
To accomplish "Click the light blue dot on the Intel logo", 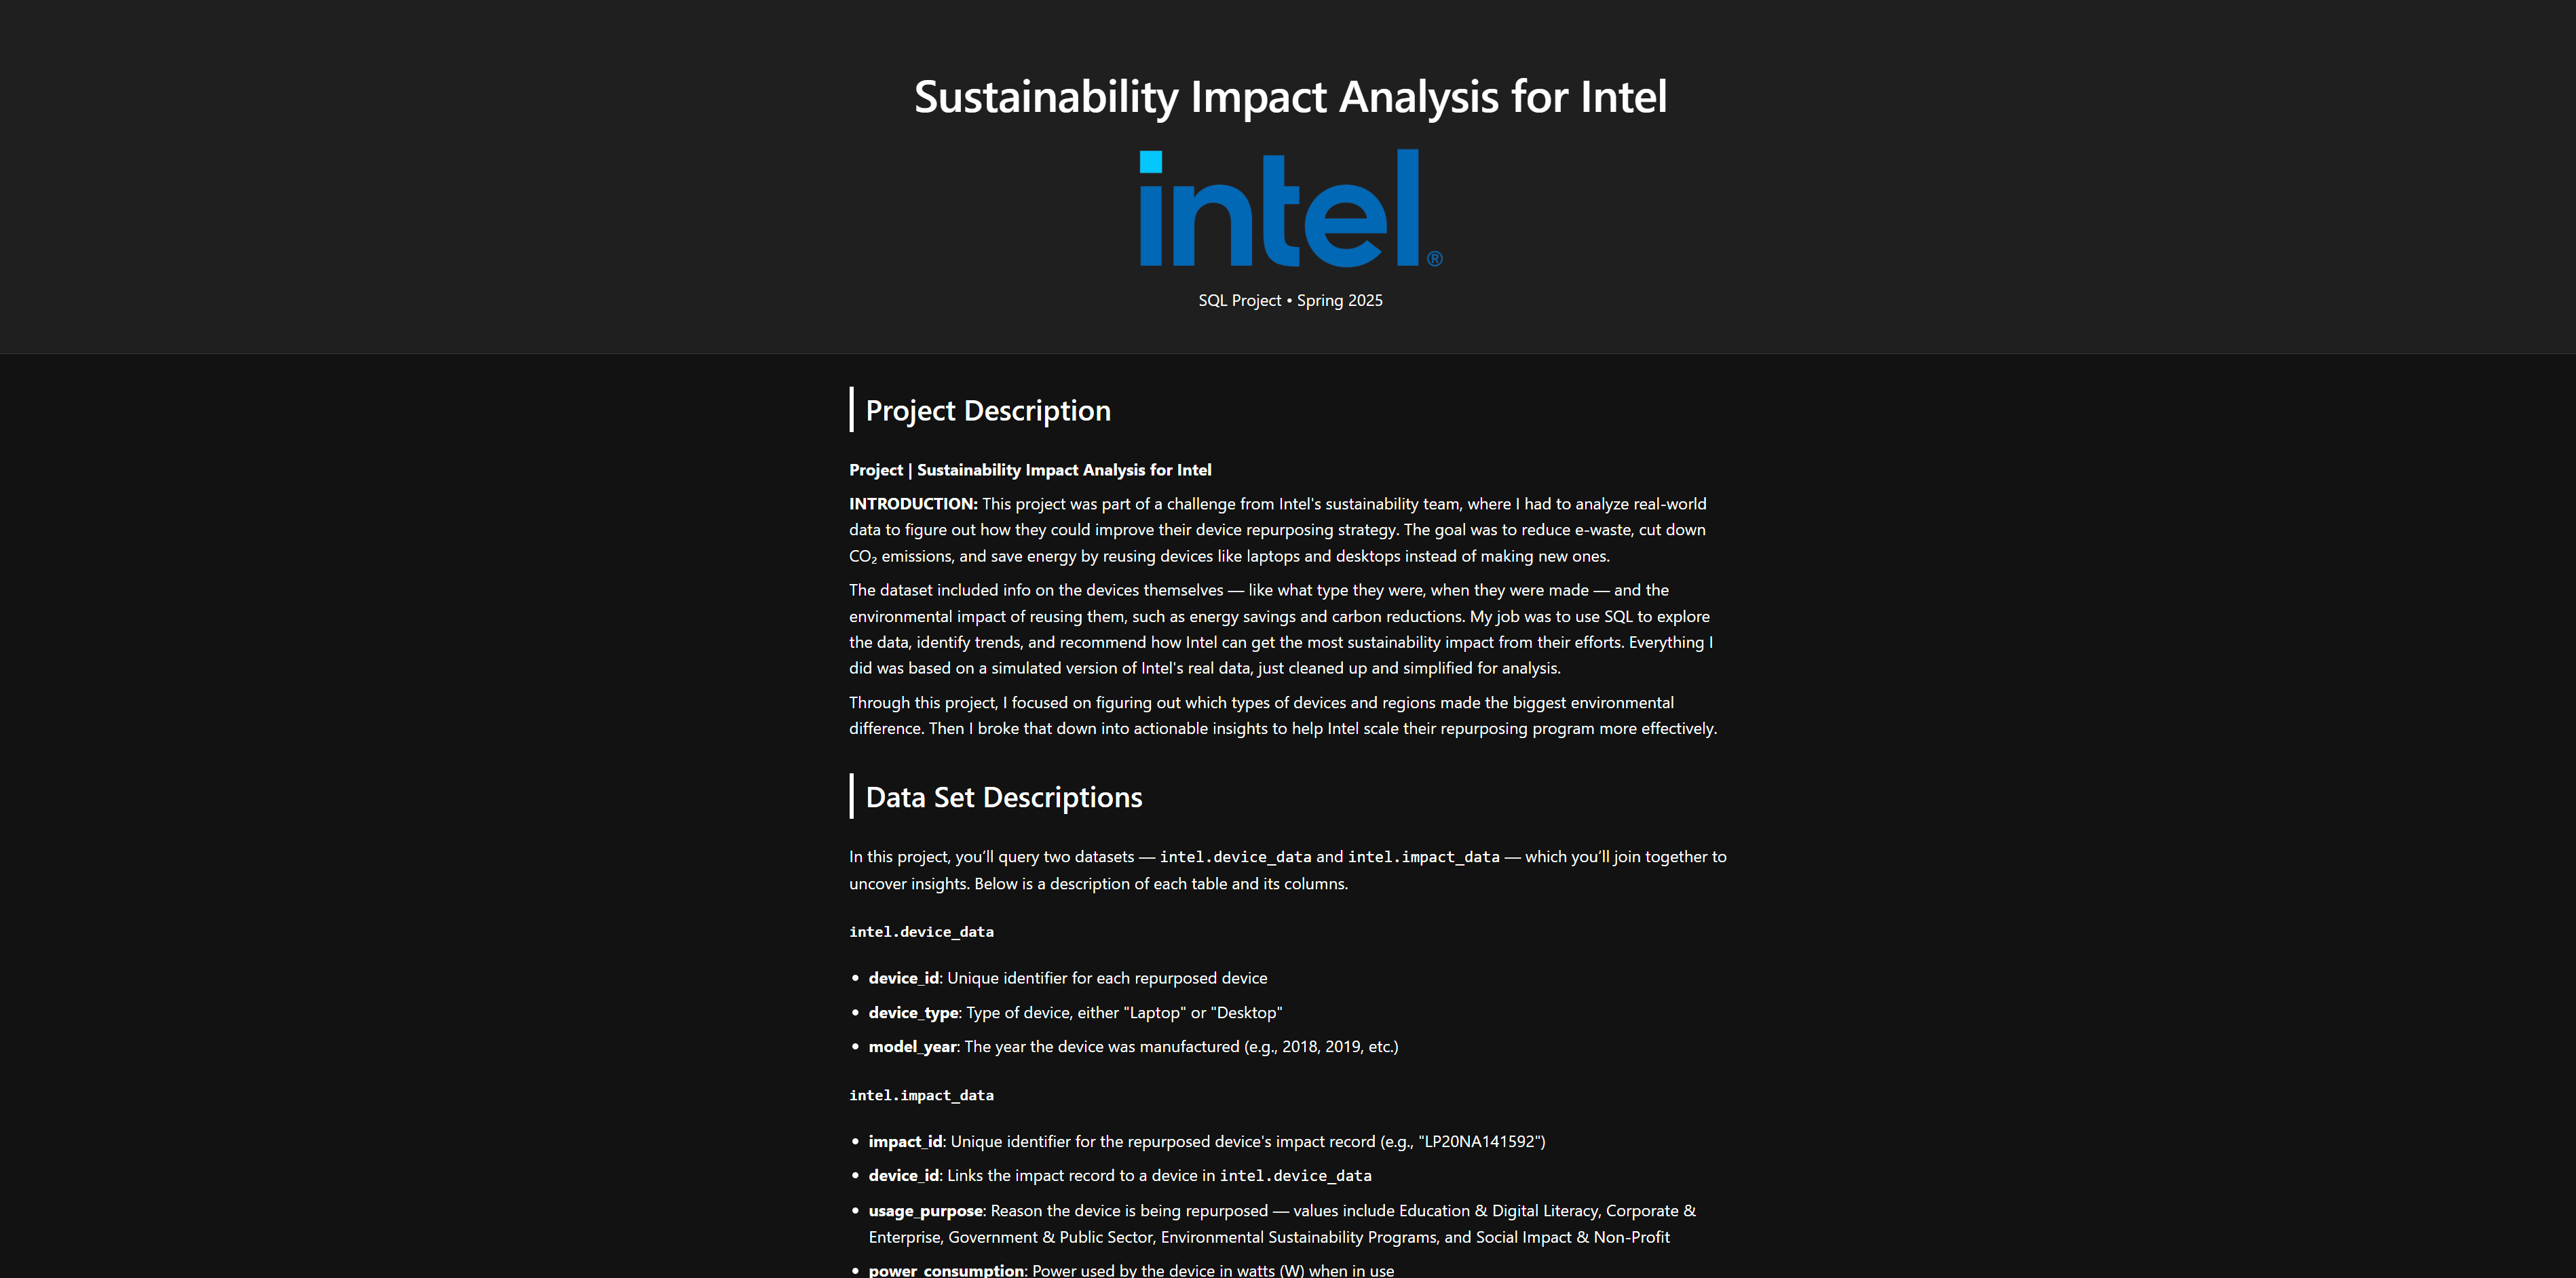I will [x=1151, y=161].
